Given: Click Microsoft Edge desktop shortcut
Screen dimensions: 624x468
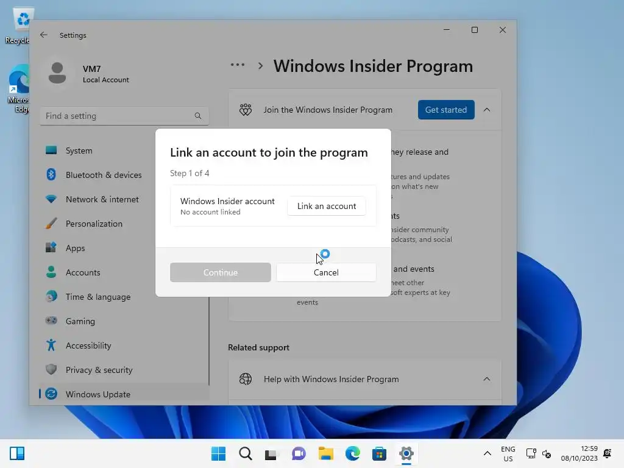Looking at the screenshot, I should click(18, 89).
